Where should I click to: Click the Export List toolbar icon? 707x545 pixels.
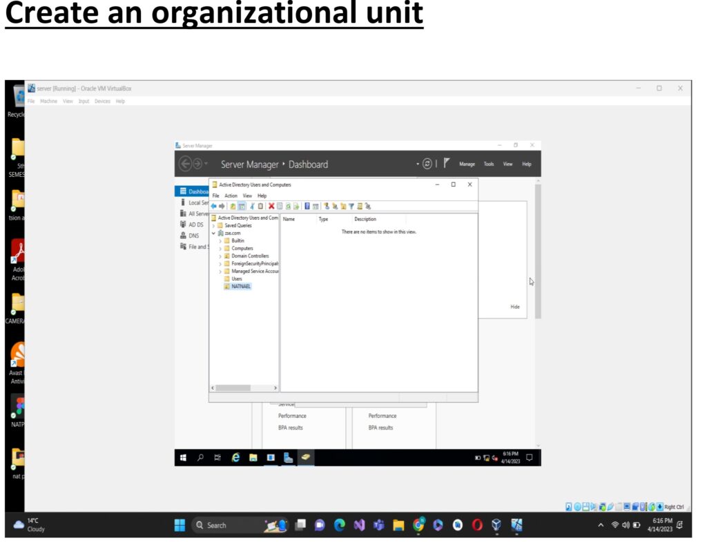[x=296, y=206]
